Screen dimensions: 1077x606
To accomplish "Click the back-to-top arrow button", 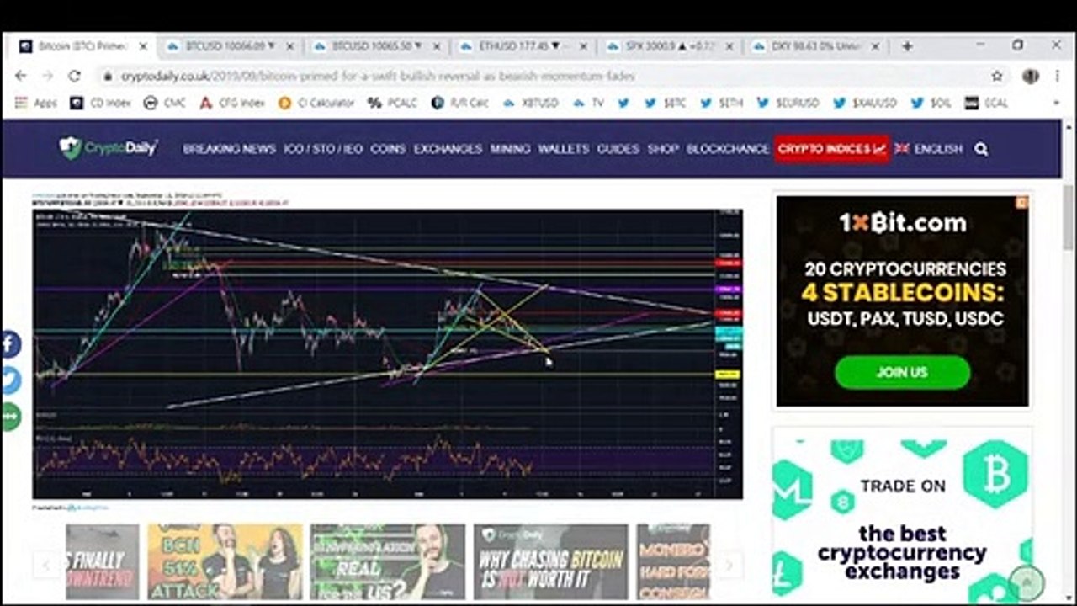I will [x=1027, y=582].
